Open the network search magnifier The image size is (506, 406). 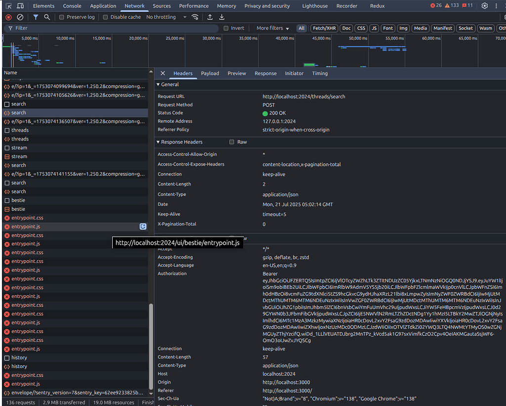tap(47, 17)
